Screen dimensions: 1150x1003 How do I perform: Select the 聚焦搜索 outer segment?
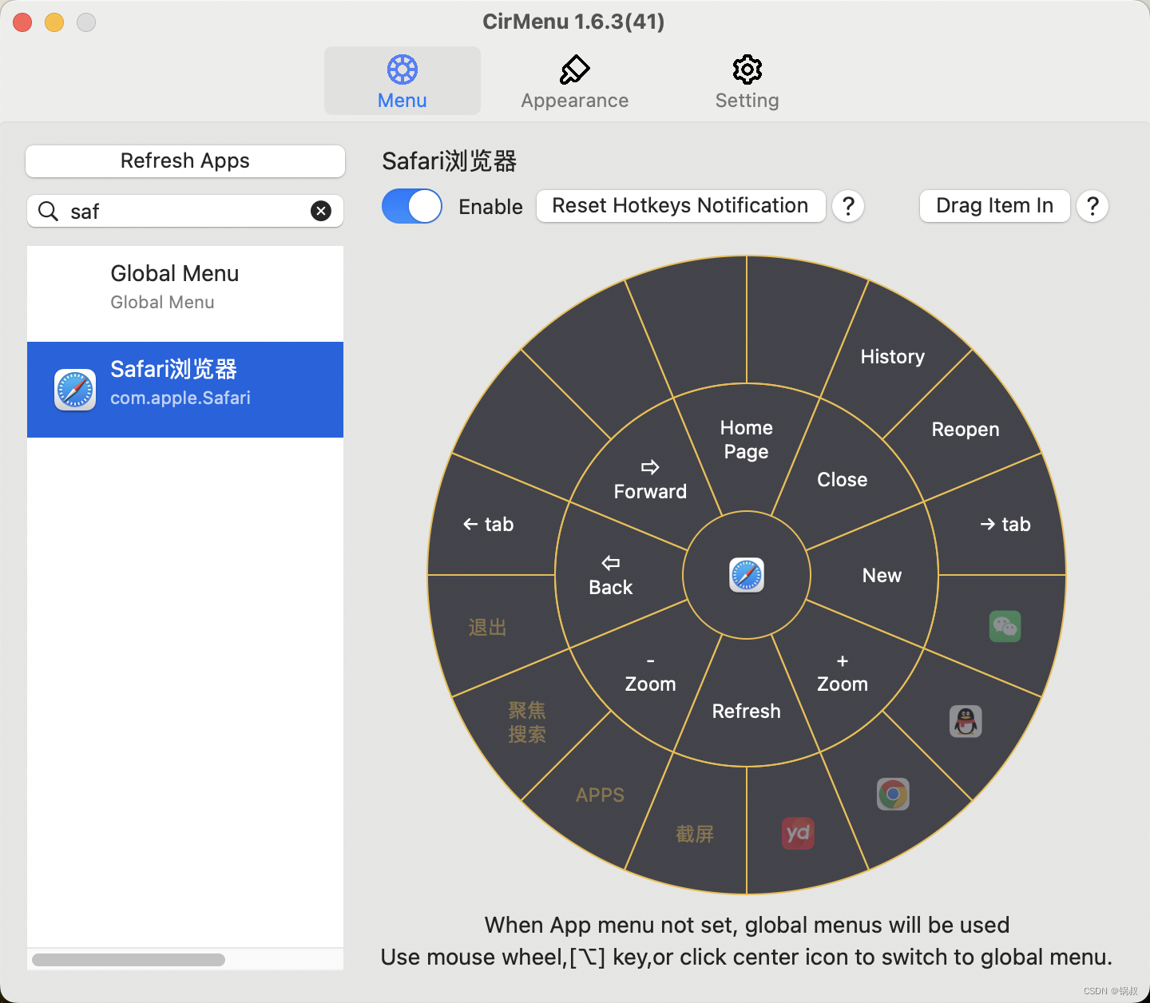[x=527, y=722]
